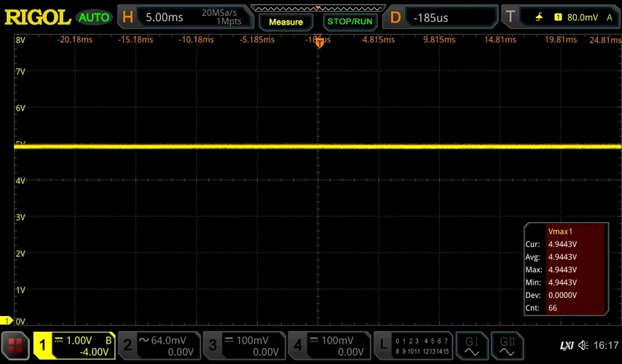The width and height of the screenshot is (622, 364).
Task: Tap trigger source channel 1 badge
Action: pos(558,17)
